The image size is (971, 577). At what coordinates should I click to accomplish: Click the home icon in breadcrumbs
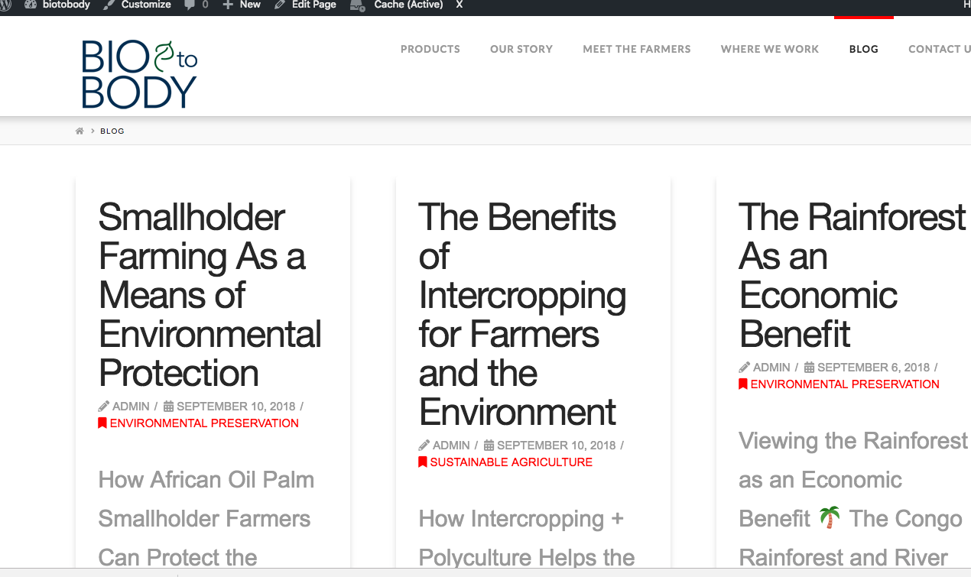(80, 131)
